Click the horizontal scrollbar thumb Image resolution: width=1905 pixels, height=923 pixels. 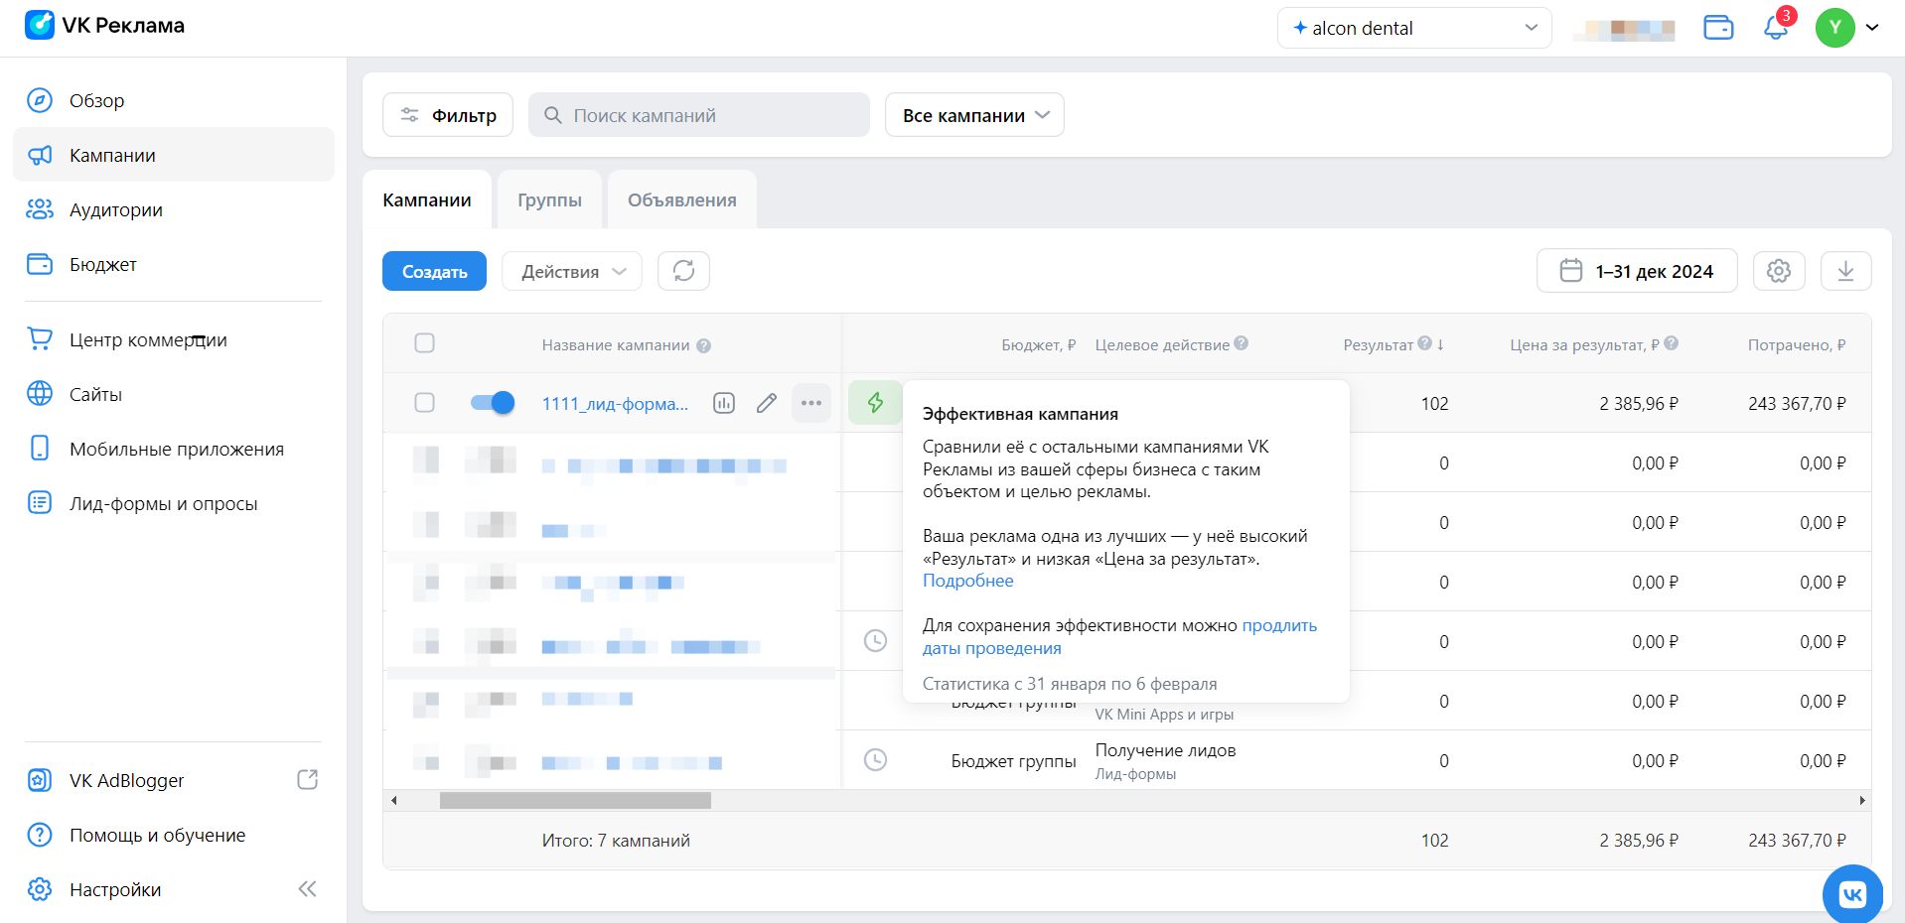pyautogui.click(x=575, y=800)
